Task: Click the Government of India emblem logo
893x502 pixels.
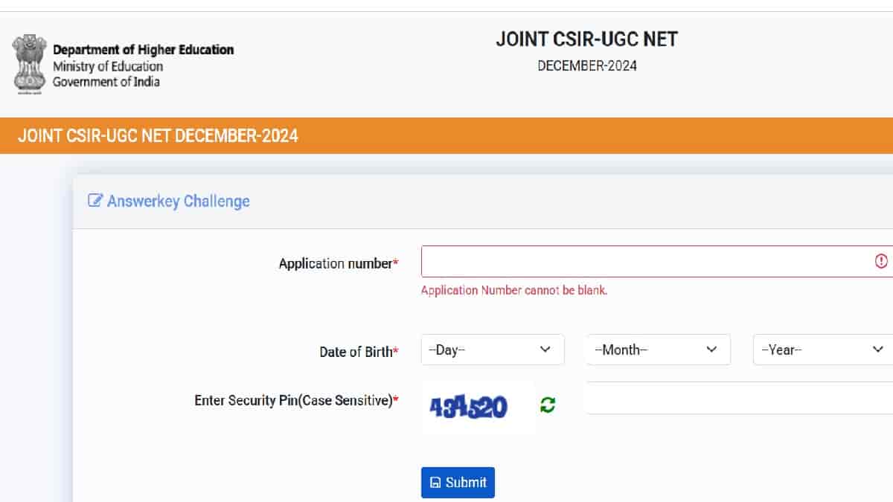Action: click(29, 62)
